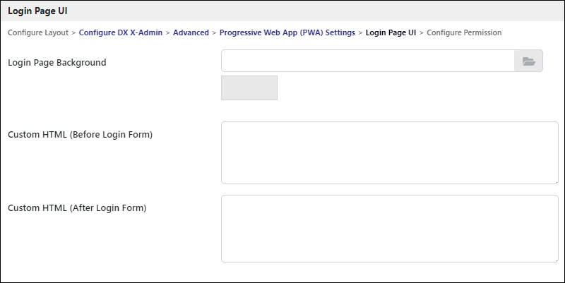Focus the Login Page Background path field
This screenshot has height=283, width=565.
click(367, 61)
